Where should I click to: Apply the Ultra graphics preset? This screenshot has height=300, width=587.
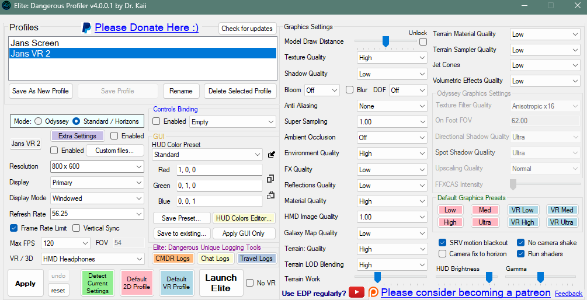(485, 222)
